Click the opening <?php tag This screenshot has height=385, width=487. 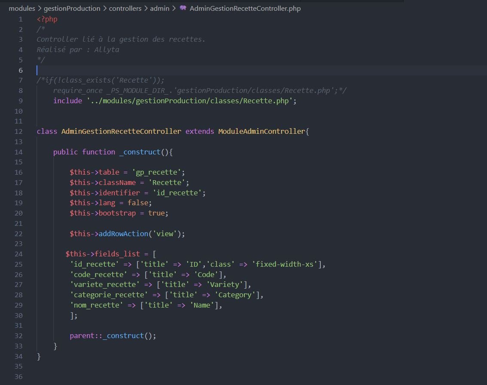coord(47,19)
